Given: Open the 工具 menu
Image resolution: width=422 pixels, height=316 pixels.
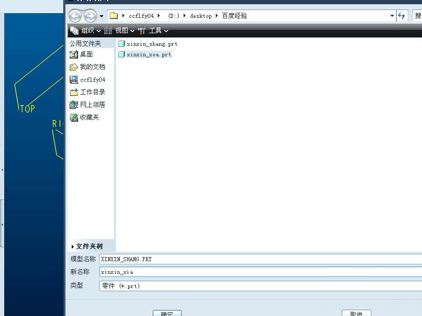Looking at the screenshot, I should click(x=158, y=31).
